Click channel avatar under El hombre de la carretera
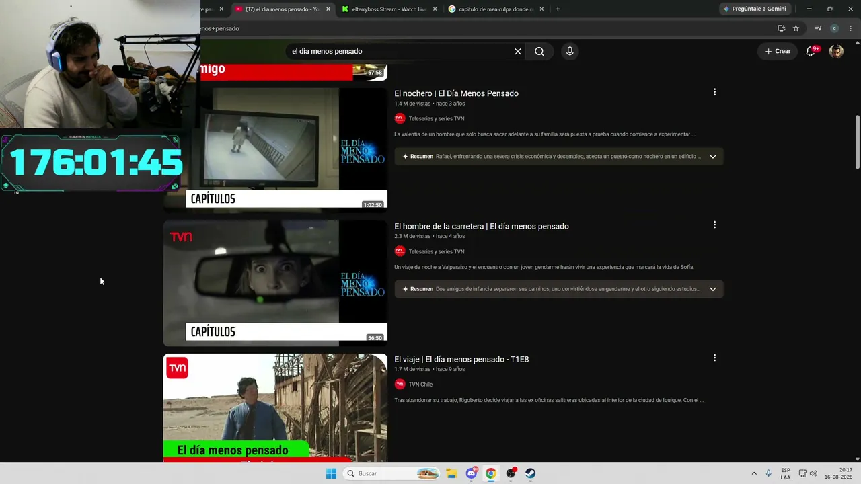 [400, 251]
